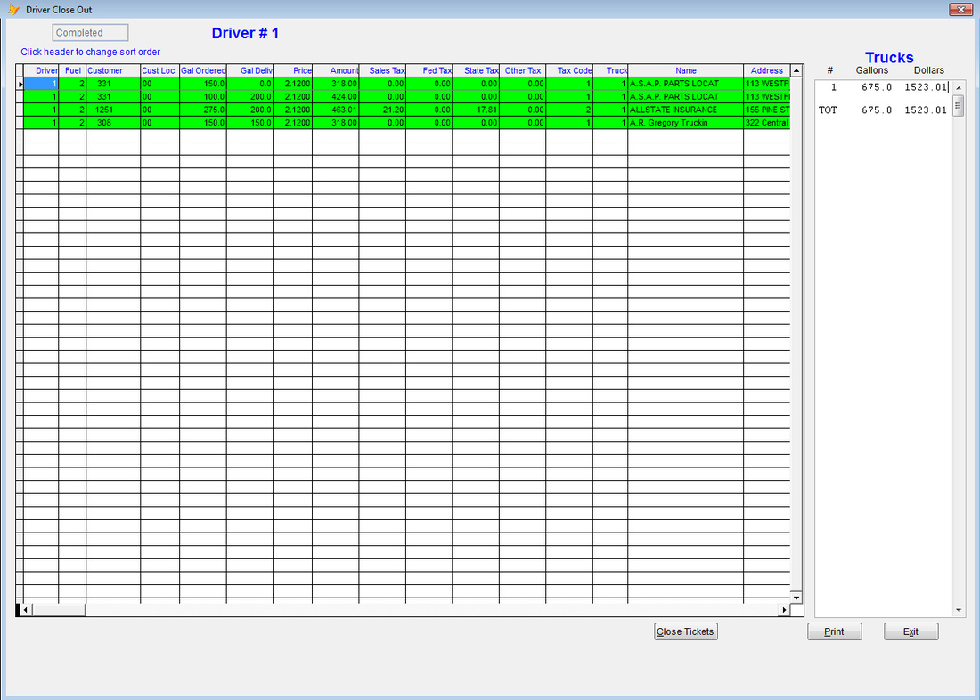This screenshot has height=700, width=980.
Task: Click Trucks panel scrollbar thumb
Action: click(959, 106)
